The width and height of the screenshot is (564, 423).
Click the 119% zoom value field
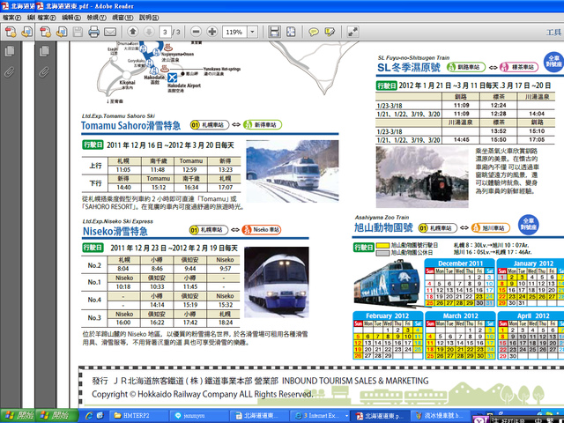[234, 32]
